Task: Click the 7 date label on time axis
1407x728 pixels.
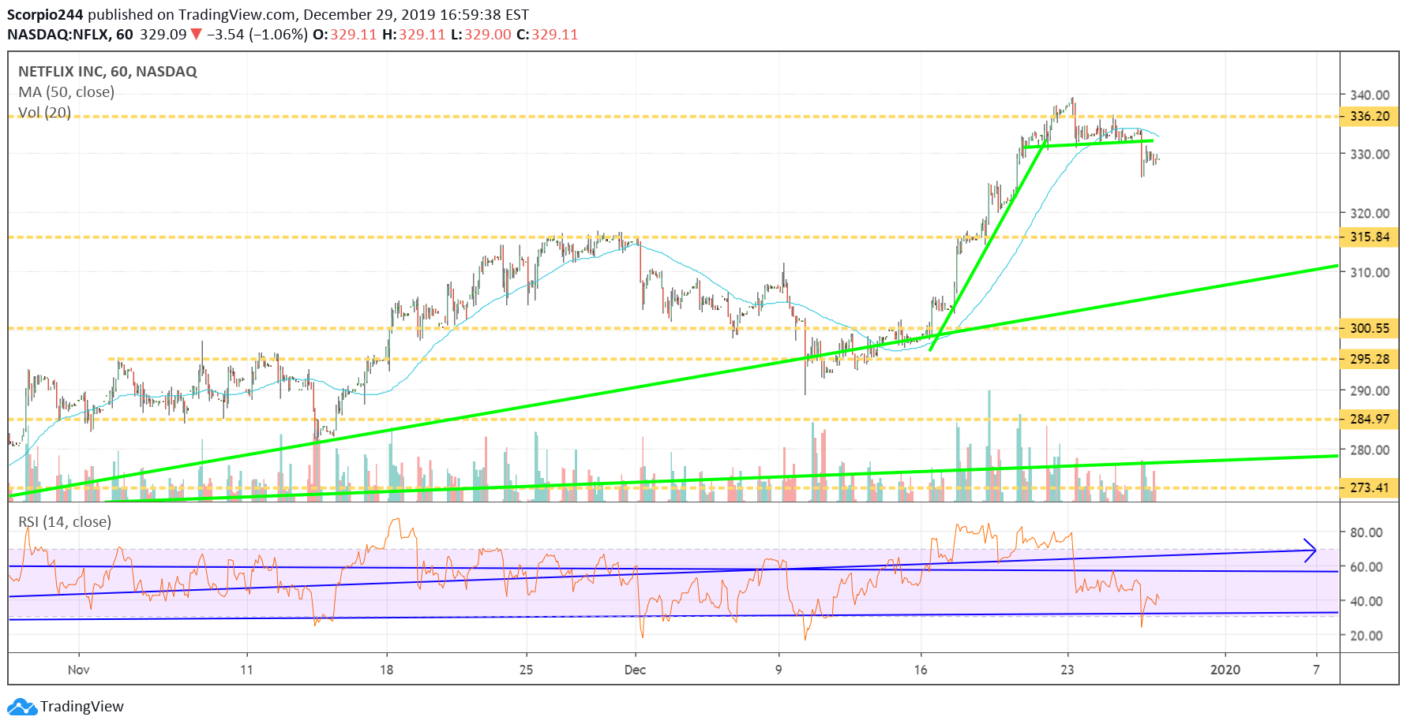Action: [x=1316, y=670]
